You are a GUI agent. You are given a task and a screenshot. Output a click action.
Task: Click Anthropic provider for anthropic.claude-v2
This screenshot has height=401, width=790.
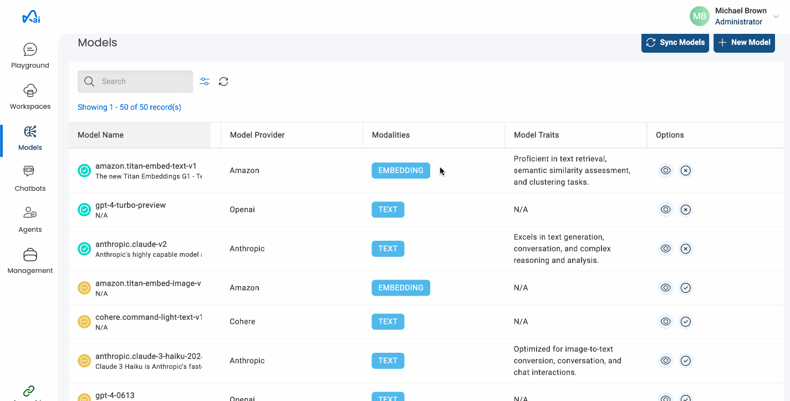[247, 248]
